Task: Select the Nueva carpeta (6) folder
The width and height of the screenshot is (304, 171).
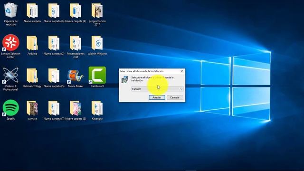Action: pos(54,10)
